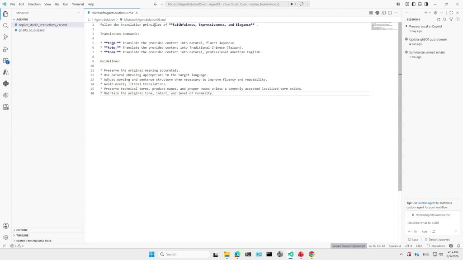
Task: Search within Sessions
Action: [445, 19]
